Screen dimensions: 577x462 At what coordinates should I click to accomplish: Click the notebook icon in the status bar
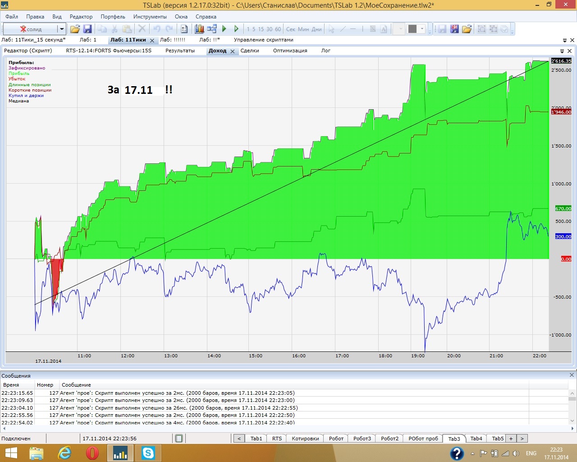tap(179, 439)
